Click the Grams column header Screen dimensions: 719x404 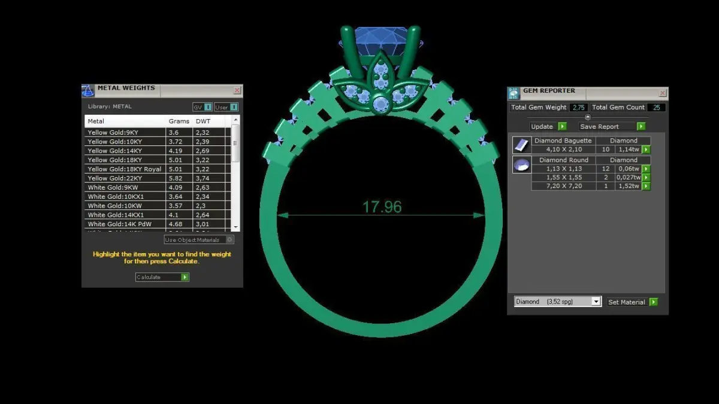179,121
